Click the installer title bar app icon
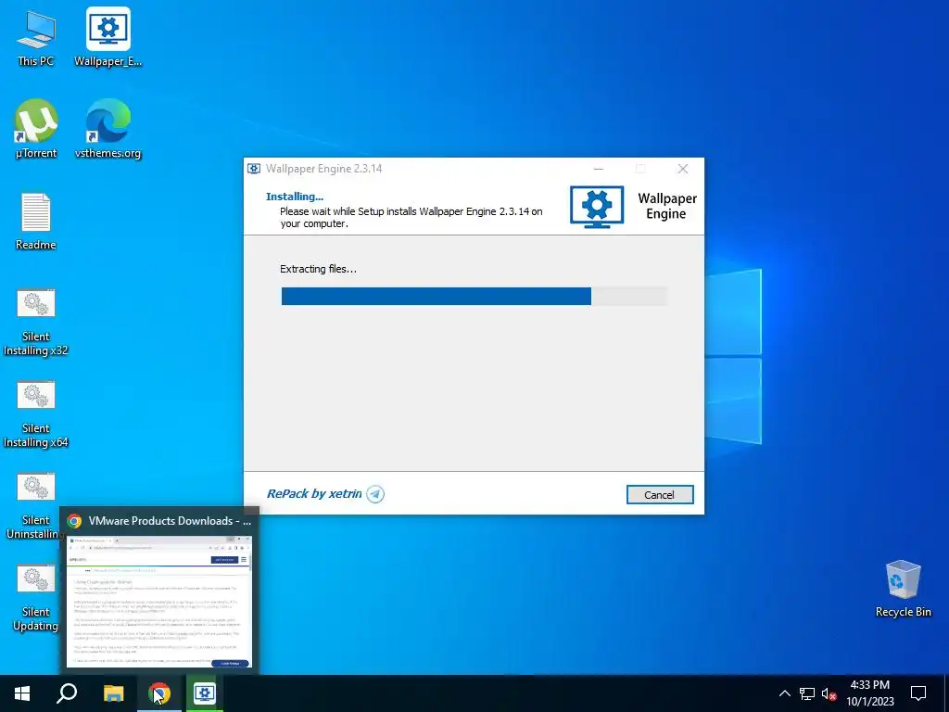Image resolution: width=949 pixels, height=712 pixels. click(x=254, y=169)
